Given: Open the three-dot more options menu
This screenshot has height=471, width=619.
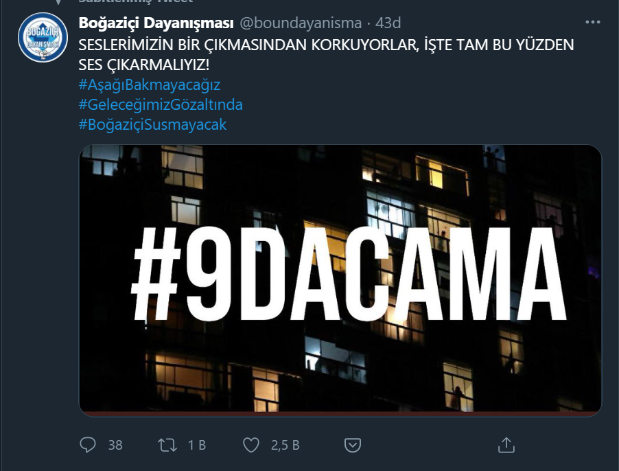Looking at the screenshot, I should click(x=592, y=23).
